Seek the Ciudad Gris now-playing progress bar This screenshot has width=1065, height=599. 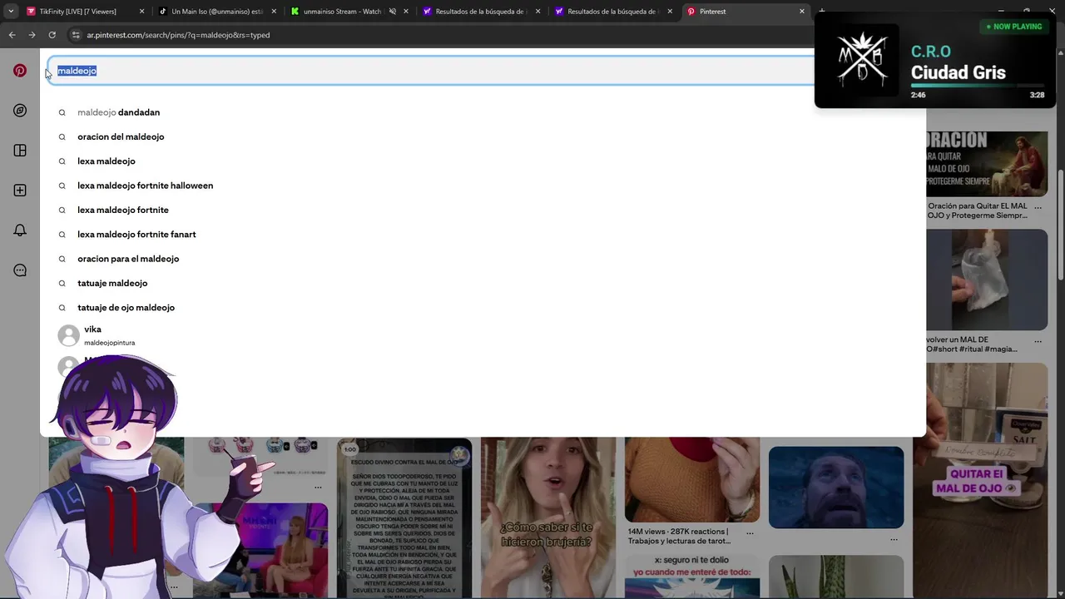tap(977, 85)
